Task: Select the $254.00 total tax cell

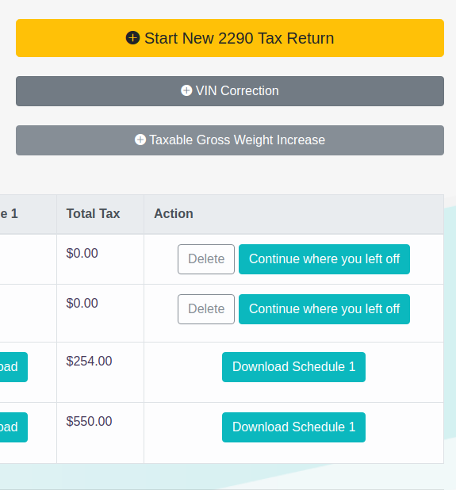Action: (x=89, y=361)
